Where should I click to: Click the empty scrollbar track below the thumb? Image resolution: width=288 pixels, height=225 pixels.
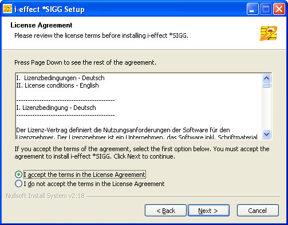tap(266, 109)
